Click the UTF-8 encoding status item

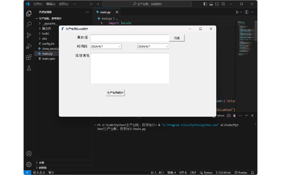(183, 173)
